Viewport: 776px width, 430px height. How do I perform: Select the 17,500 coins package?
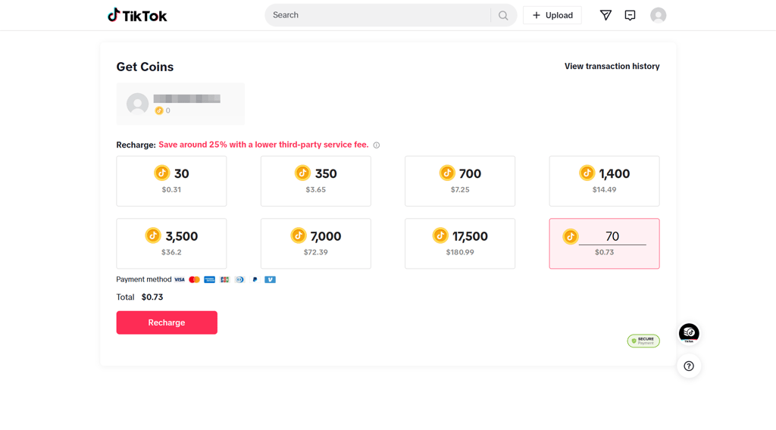coord(460,244)
